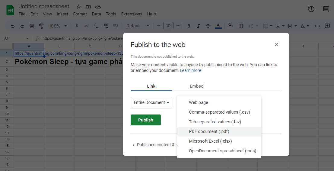Insert comment icon in toolbar
The image size is (334, 171).
pos(327,26)
